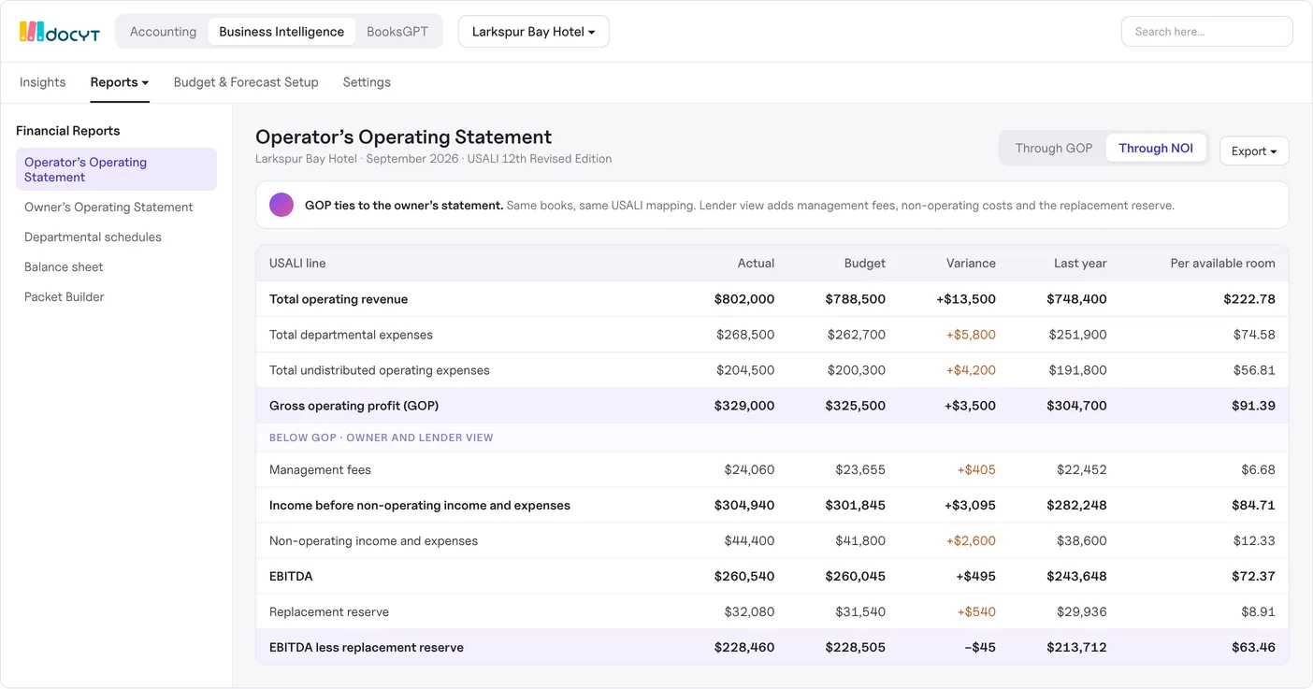1313x689 pixels.
Task: Select the Total departmental expenses row label
Action: (351, 335)
